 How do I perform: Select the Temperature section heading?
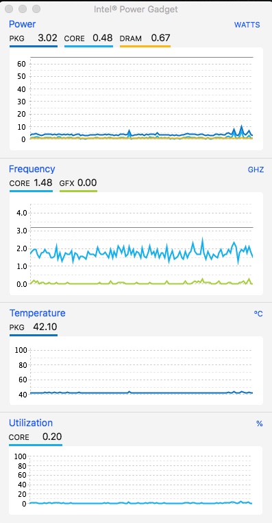[x=37, y=313]
